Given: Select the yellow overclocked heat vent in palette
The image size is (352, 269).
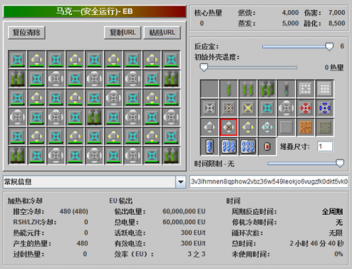Looking at the screenshot, I should point(248,108).
